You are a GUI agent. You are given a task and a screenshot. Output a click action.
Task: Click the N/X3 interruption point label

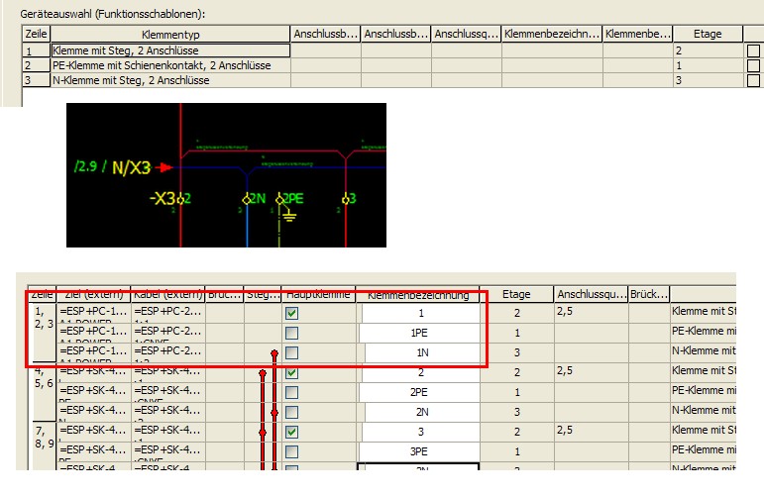tap(131, 168)
